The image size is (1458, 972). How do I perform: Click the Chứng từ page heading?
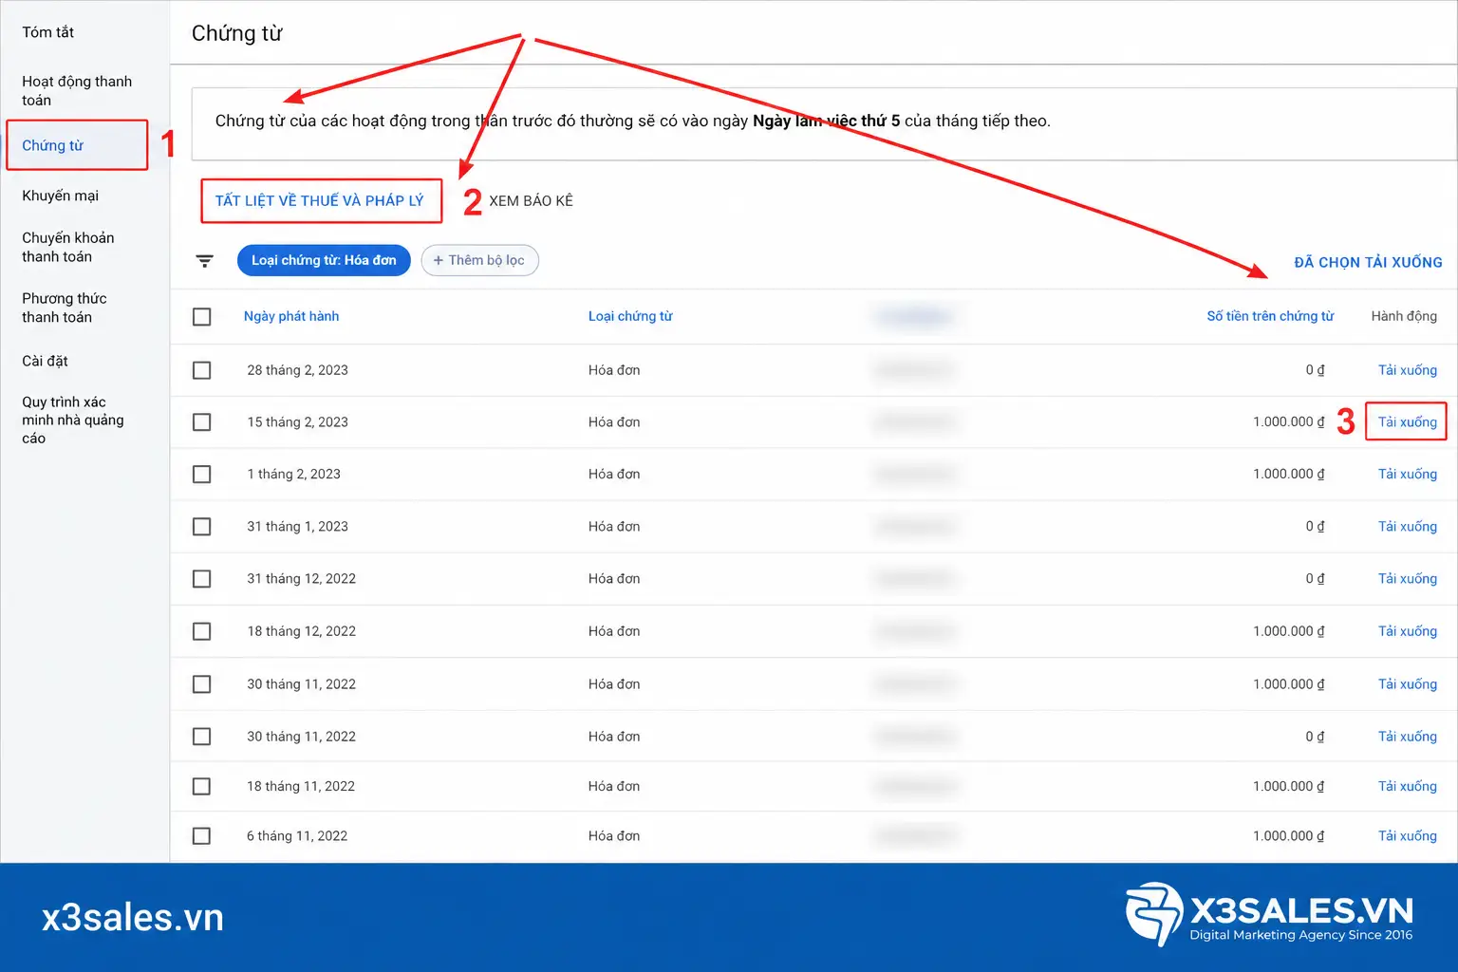(x=237, y=33)
